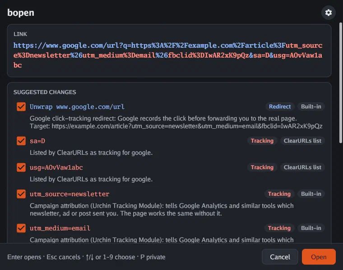Click the Built-in badge on Unwrap row
343x270 pixels.
(x=311, y=107)
